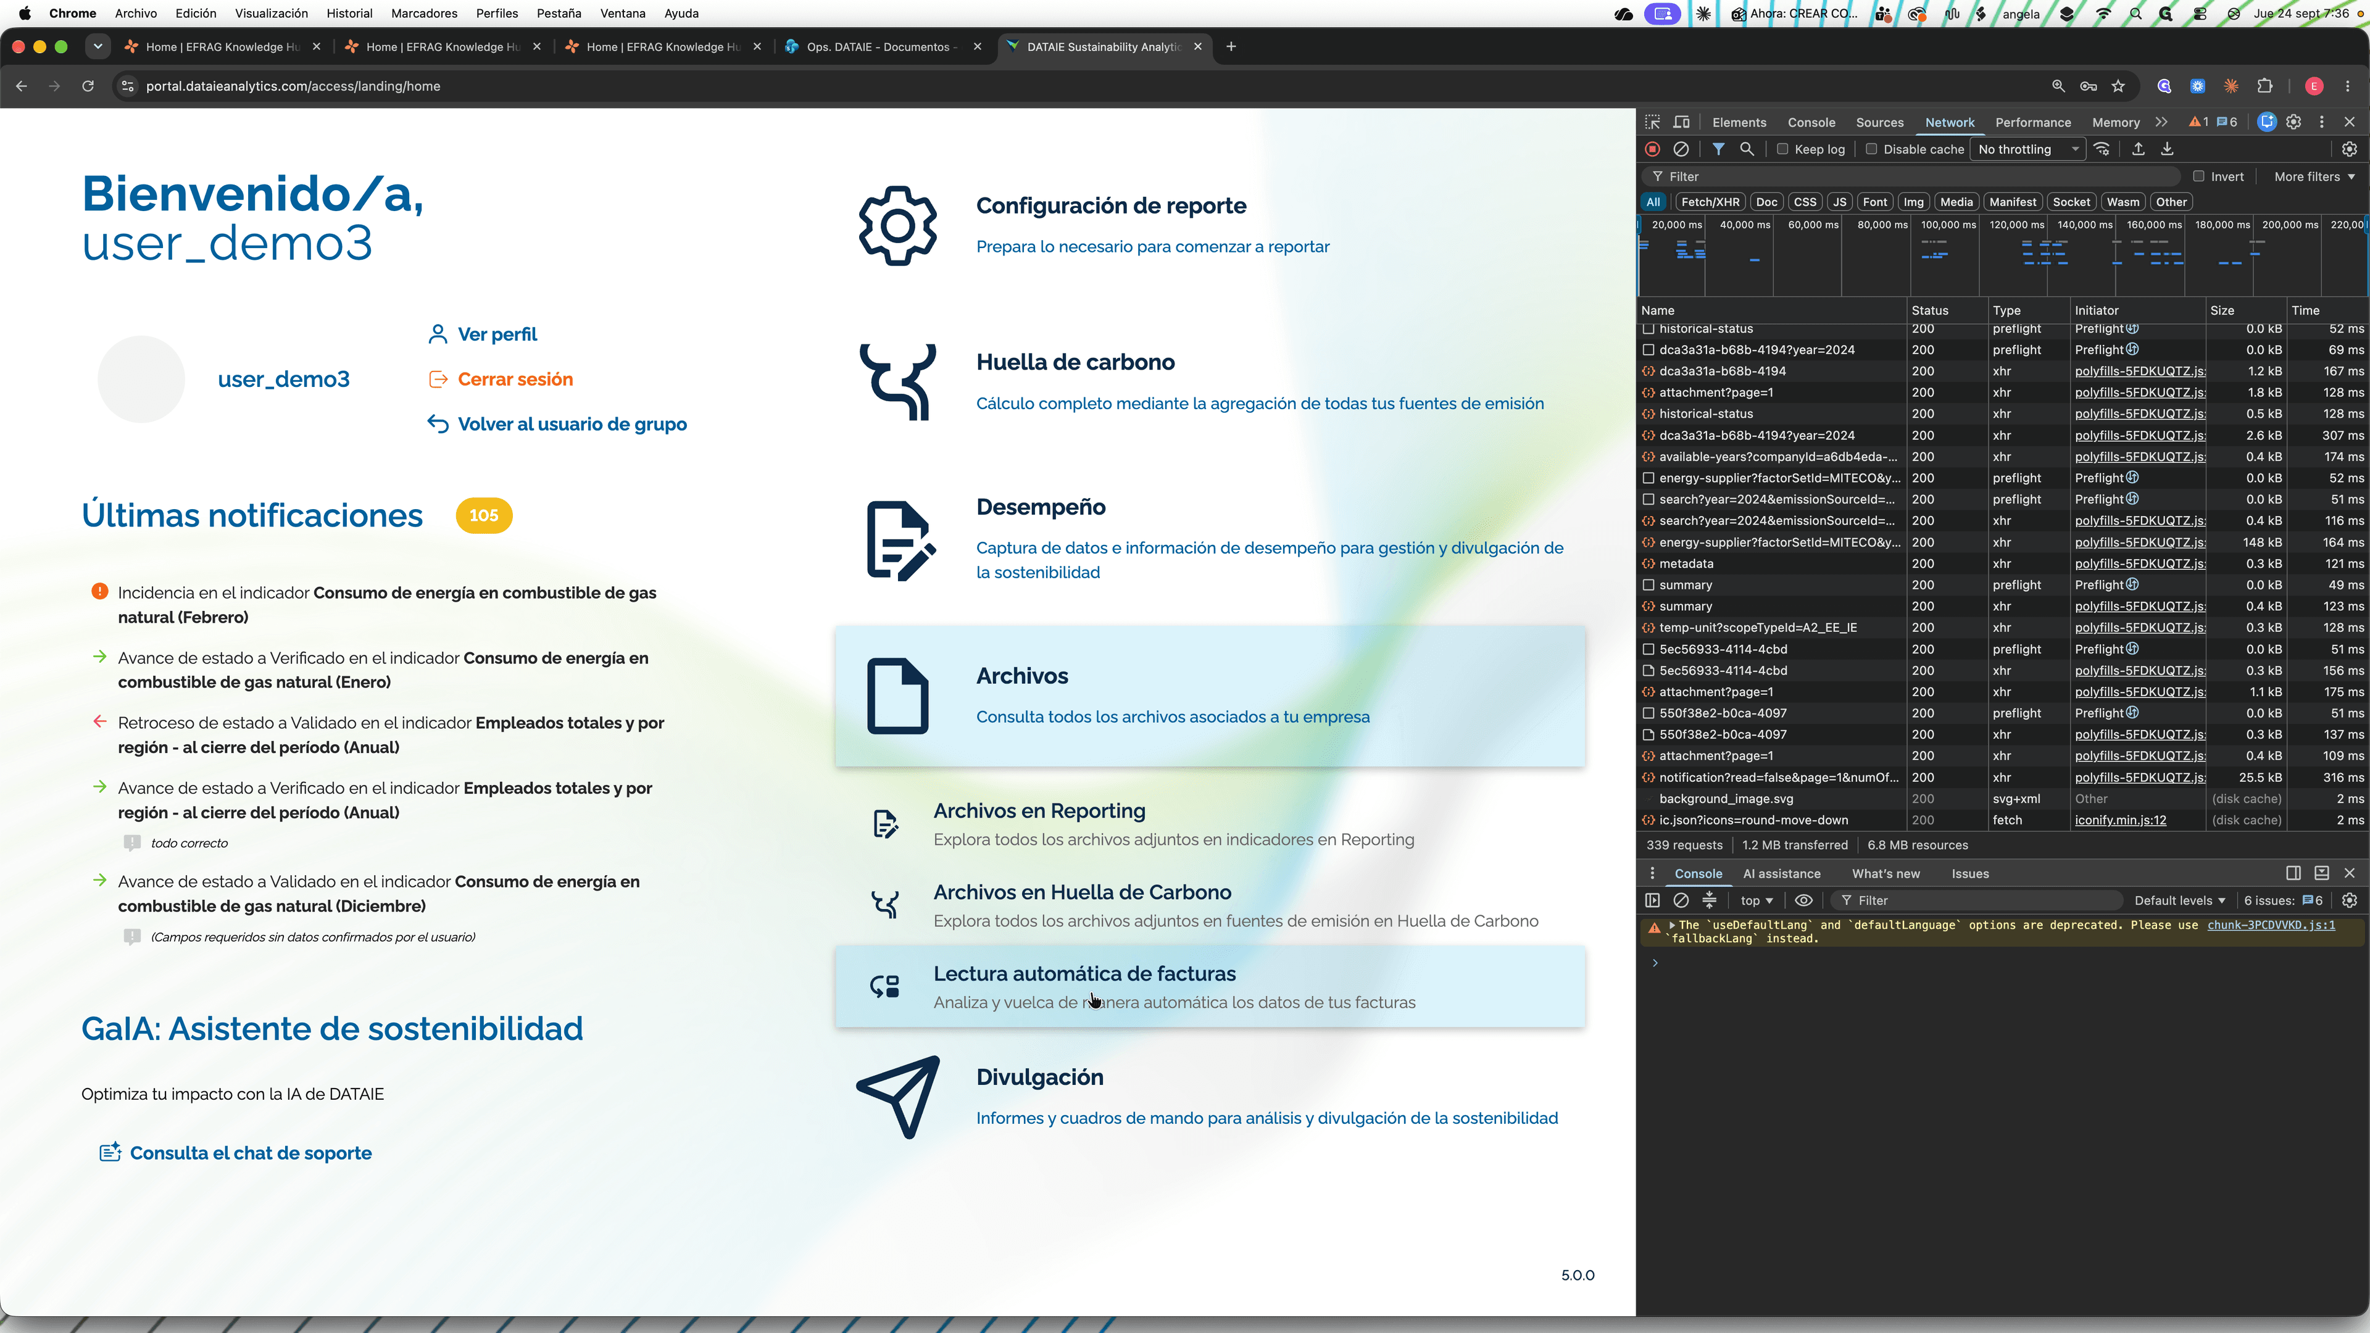The image size is (2370, 1333).
Task: Reload the page in Chrome
Action: [88, 86]
